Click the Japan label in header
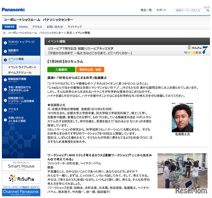 (x=206, y=7)
